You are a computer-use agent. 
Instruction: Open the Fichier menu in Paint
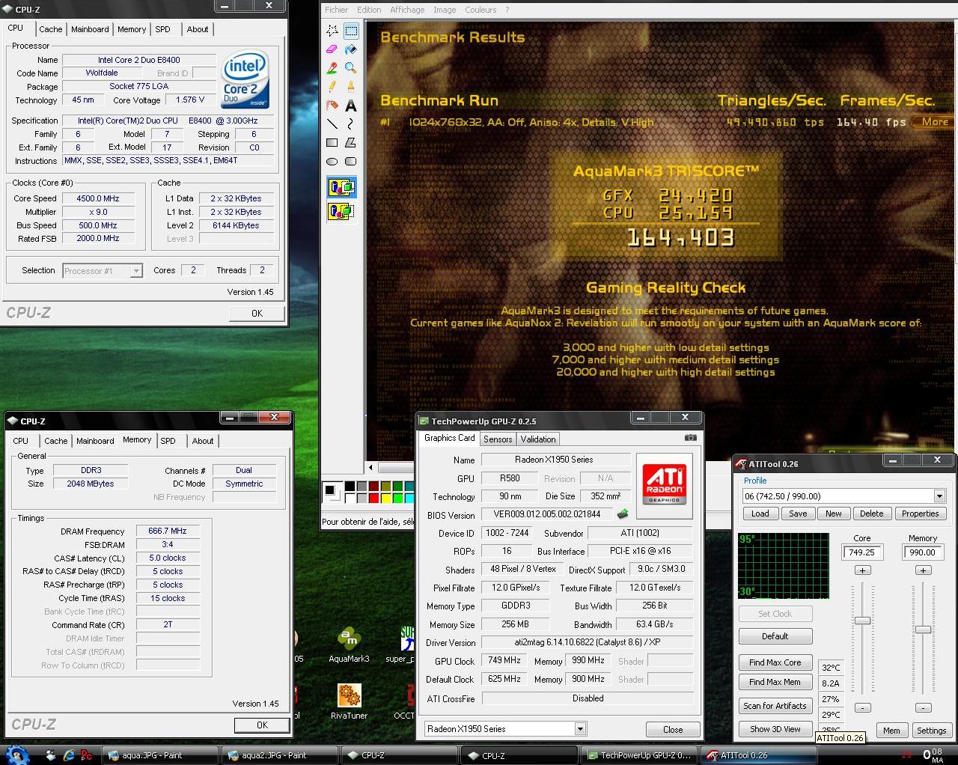[x=336, y=10]
